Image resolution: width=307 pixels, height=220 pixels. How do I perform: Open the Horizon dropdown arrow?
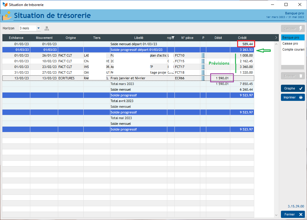(38, 28)
